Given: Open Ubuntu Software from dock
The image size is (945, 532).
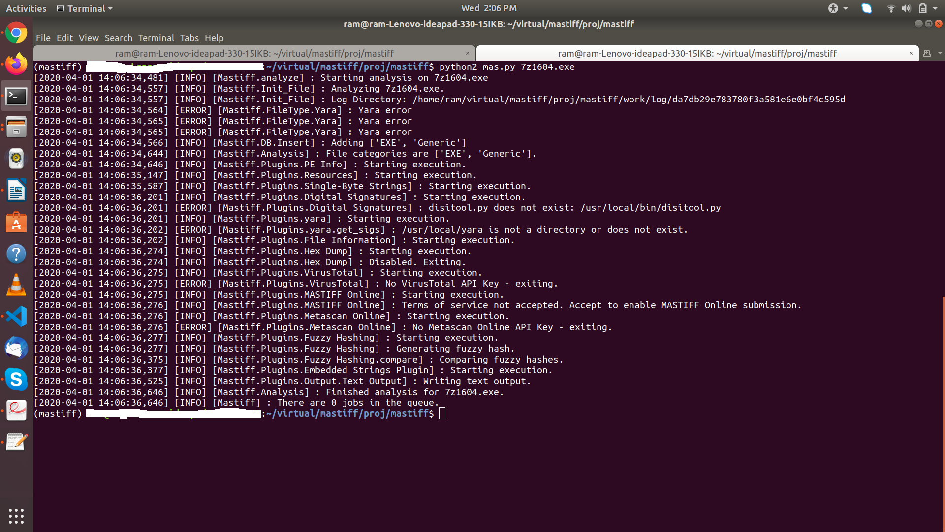Looking at the screenshot, I should pyautogui.click(x=16, y=223).
